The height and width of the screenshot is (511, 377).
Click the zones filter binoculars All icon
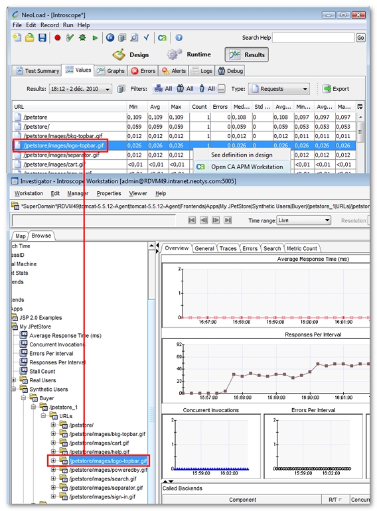pos(185,89)
